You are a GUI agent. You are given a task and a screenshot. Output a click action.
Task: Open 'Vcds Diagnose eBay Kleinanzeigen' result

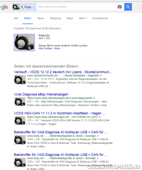click(41, 94)
